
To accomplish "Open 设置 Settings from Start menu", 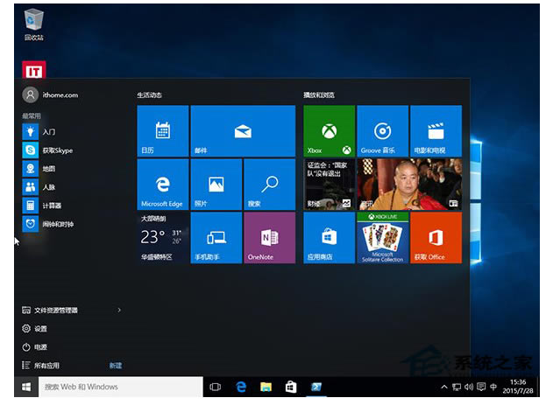I will click(34, 329).
